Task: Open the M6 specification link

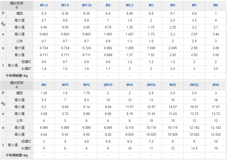Action: pyautogui.click(x=216, y=5)
